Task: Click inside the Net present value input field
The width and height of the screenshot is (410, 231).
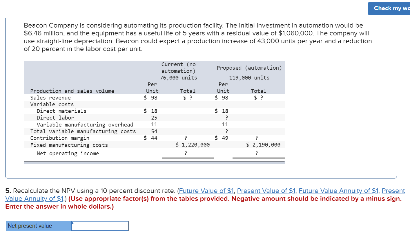Action: pyautogui.click(x=100, y=226)
